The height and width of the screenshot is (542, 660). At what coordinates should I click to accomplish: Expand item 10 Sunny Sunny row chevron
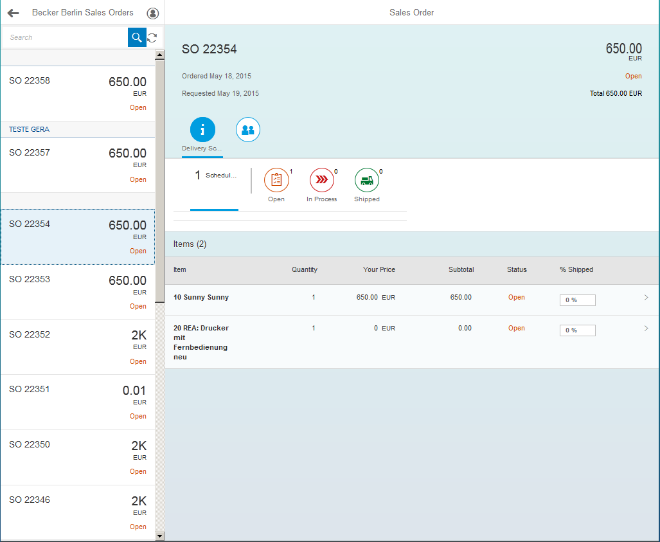(x=646, y=298)
